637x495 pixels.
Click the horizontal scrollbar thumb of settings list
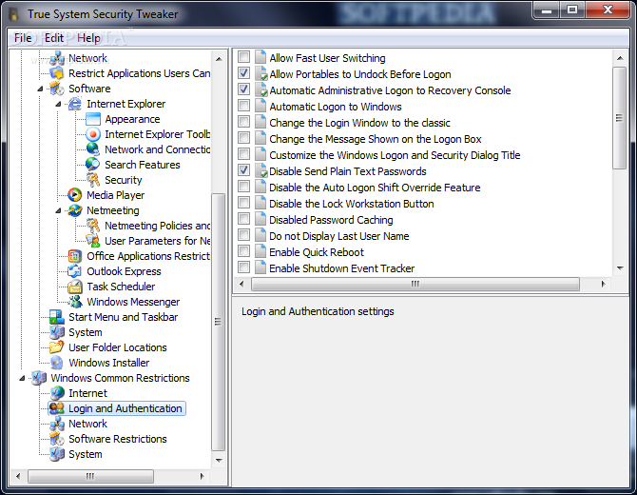pyautogui.click(x=415, y=284)
